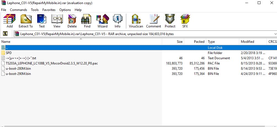Start VirusScan on the archive
Viewport: 277px width, 127px height.
[x=136, y=21]
